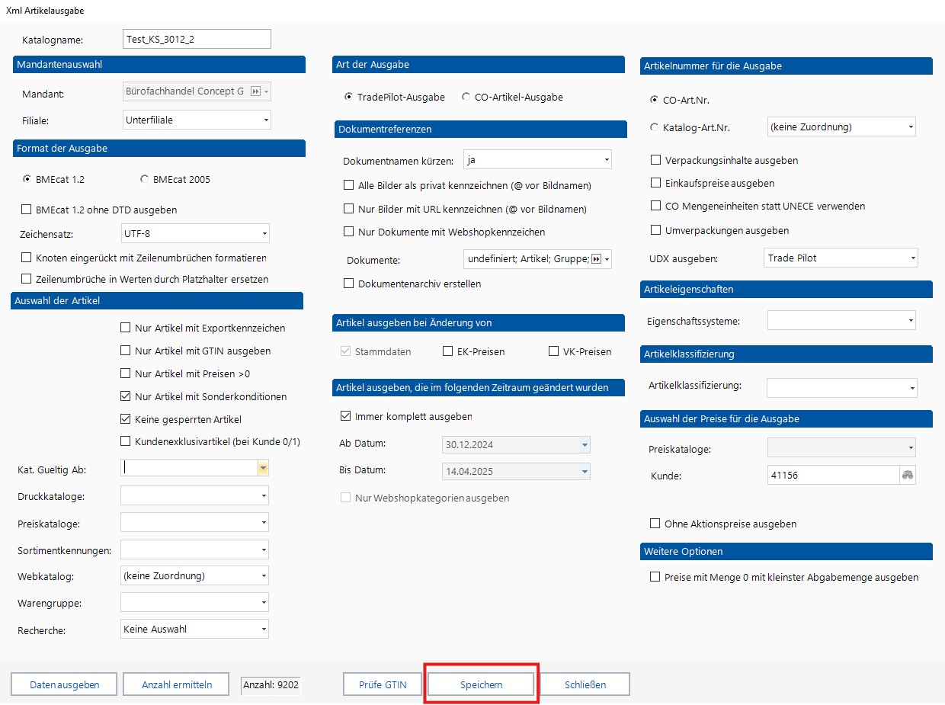Select Katalog-Art.Nr. radio button
The width and height of the screenshot is (945, 705).
click(655, 127)
